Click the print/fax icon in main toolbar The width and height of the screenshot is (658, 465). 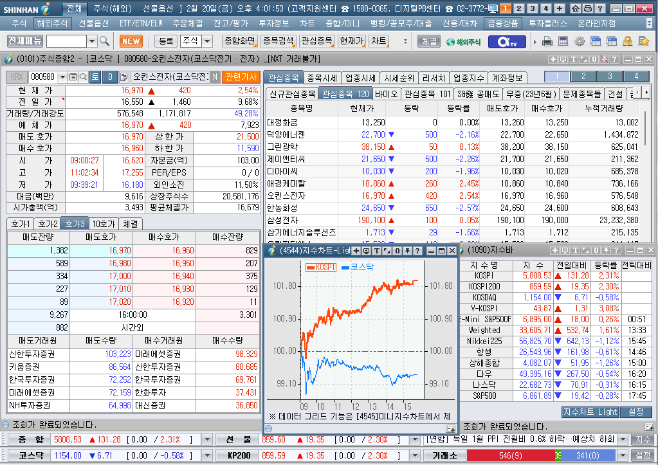[547, 41]
